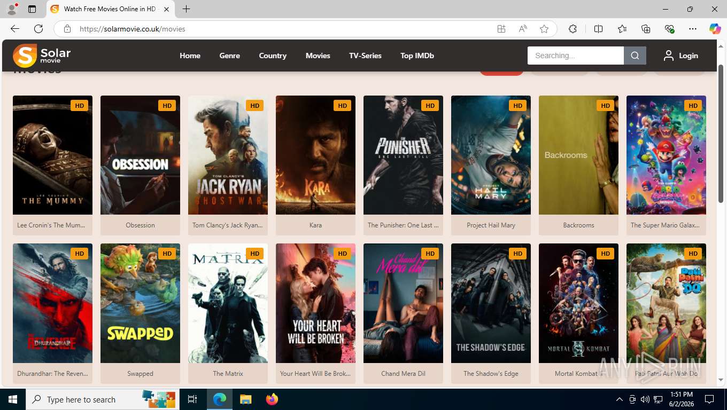Click the Login link
The image size is (727, 410).
click(688, 56)
